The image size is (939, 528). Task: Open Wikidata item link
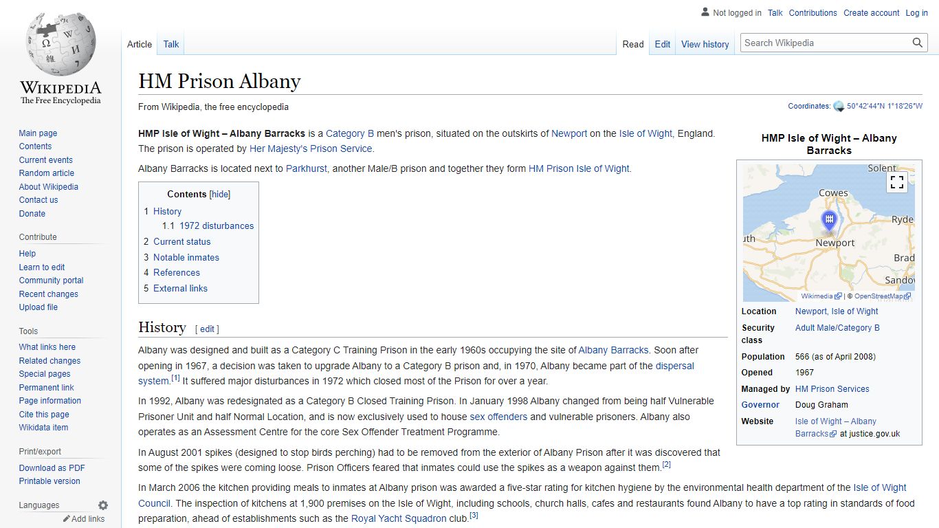point(43,428)
